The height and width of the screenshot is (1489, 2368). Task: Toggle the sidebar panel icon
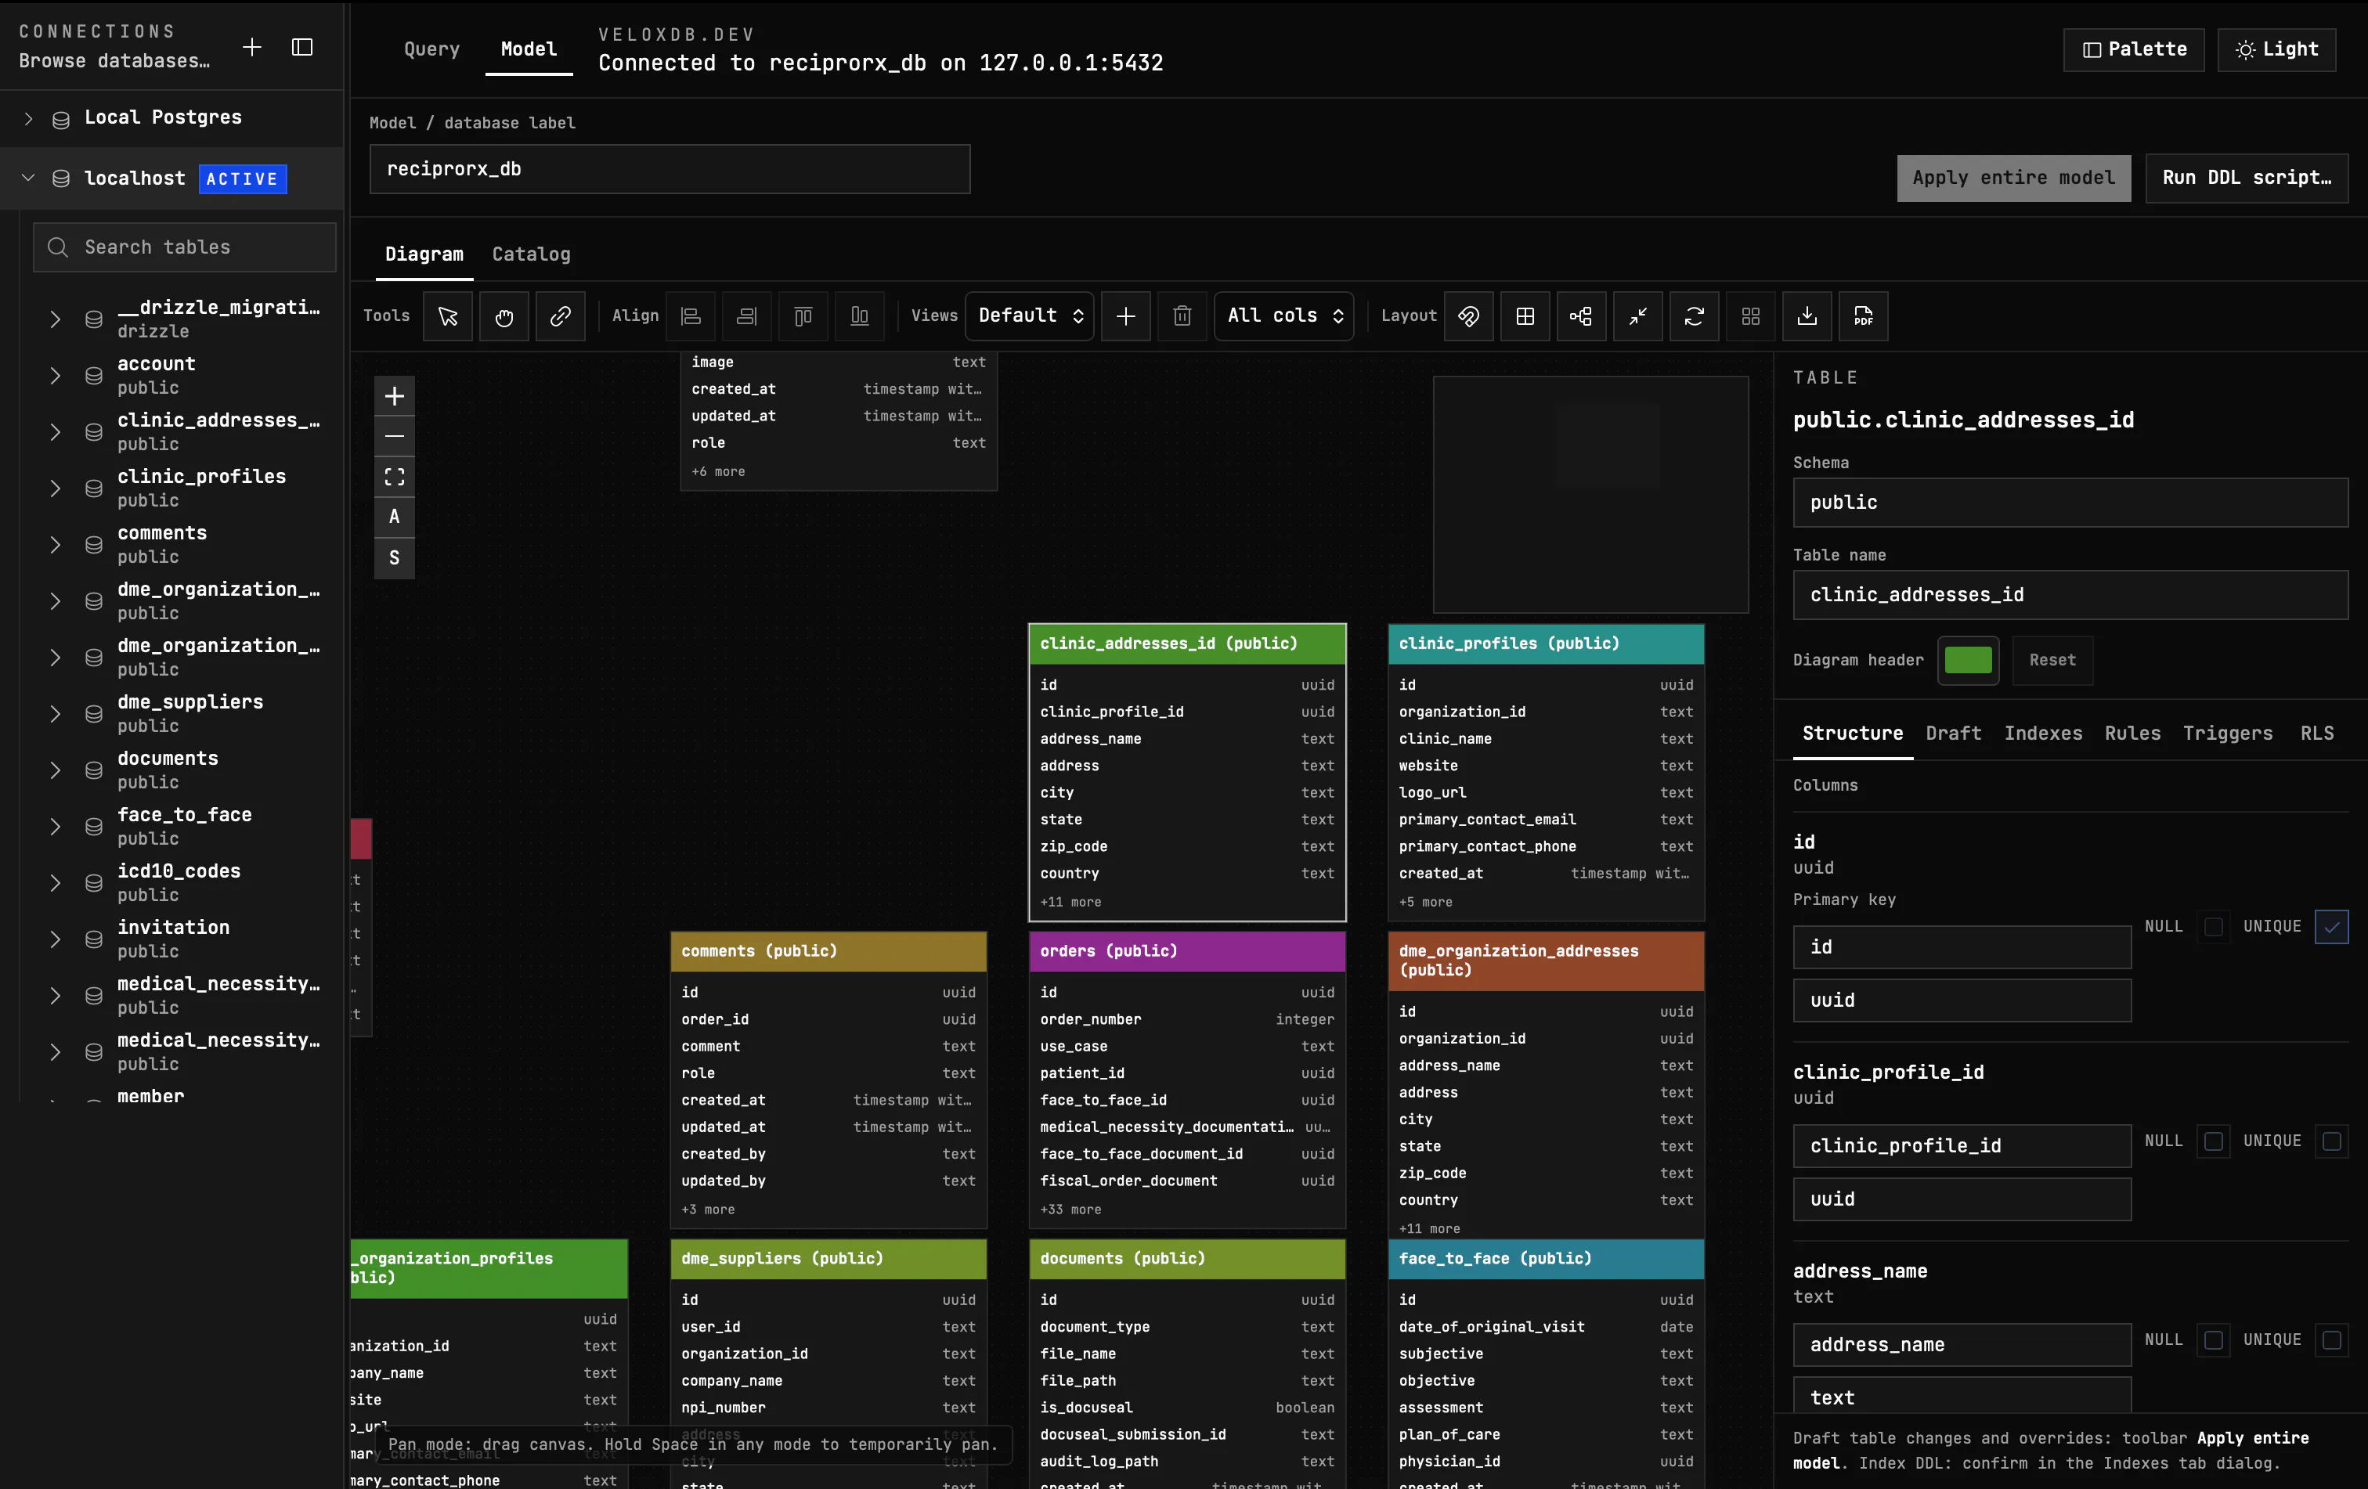point(303,47)
